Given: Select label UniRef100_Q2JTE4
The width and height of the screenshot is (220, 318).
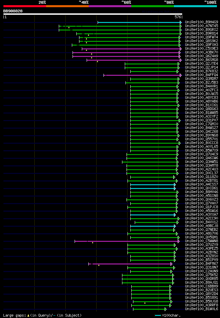Looking at the screenshot, I should pyautogui.click(x=202, y=64).
